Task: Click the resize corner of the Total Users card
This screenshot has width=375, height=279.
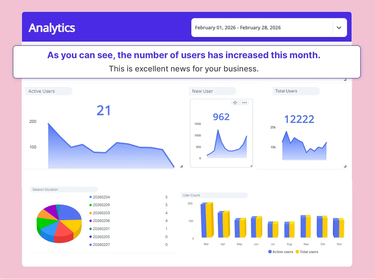Action: pos(345,166)
